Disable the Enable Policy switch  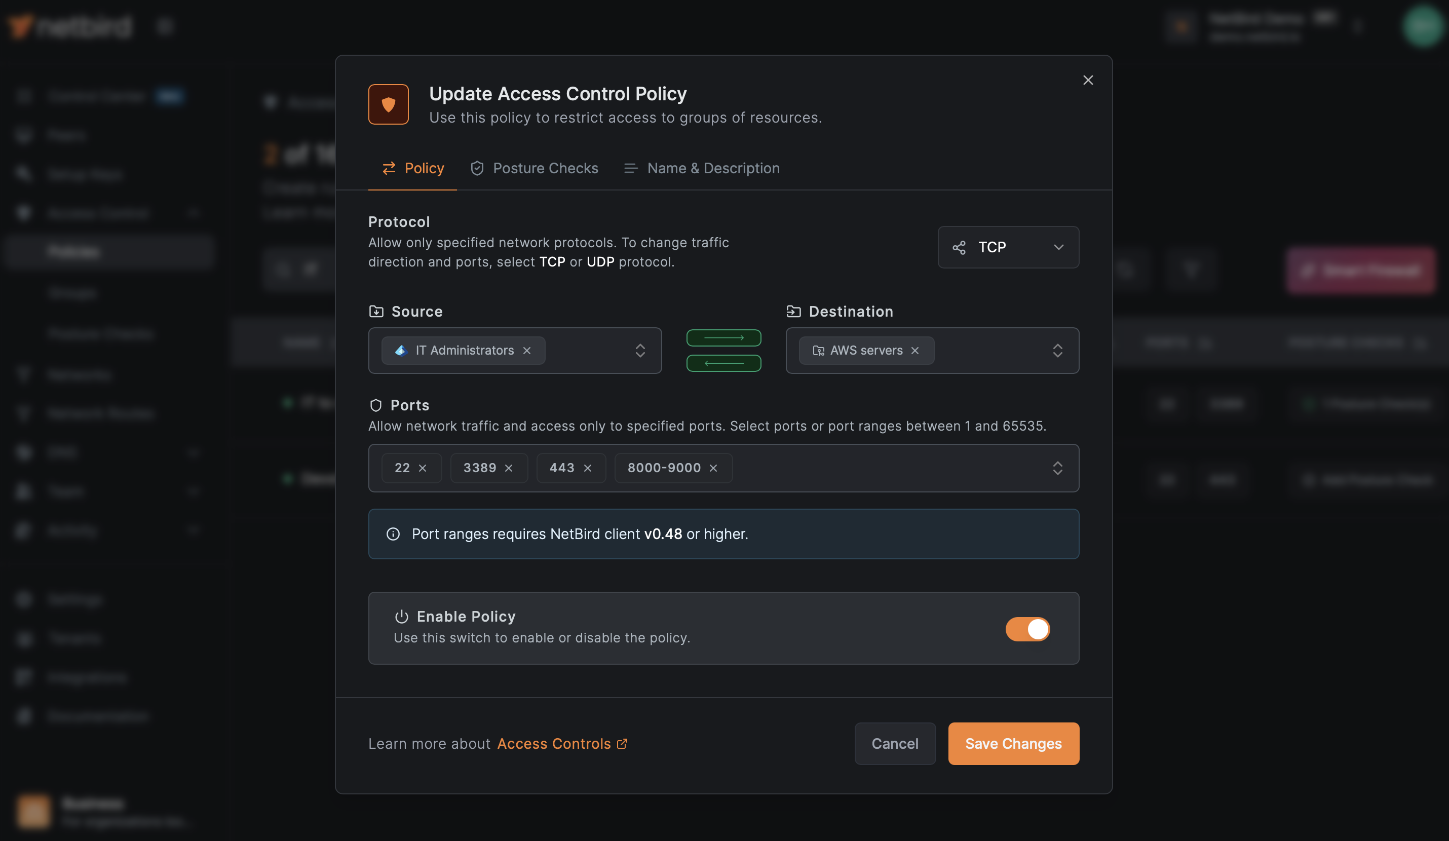(1027, 629)
